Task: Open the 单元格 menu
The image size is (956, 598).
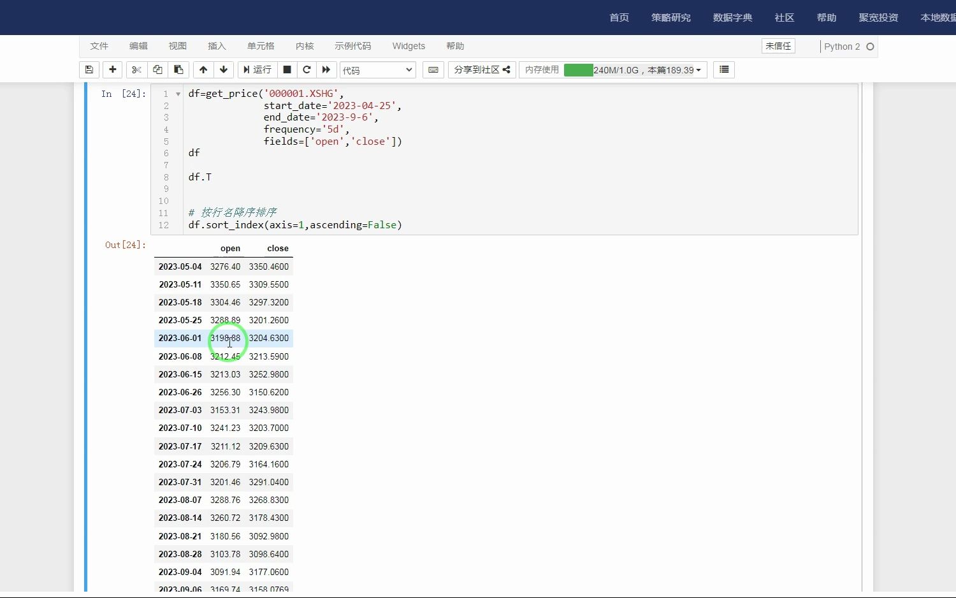Action: pos(261,46)
